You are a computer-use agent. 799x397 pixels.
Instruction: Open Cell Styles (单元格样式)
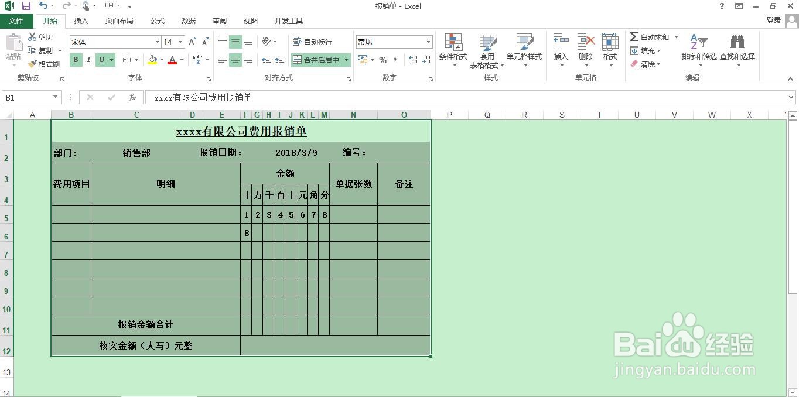[x=524, y=50]
